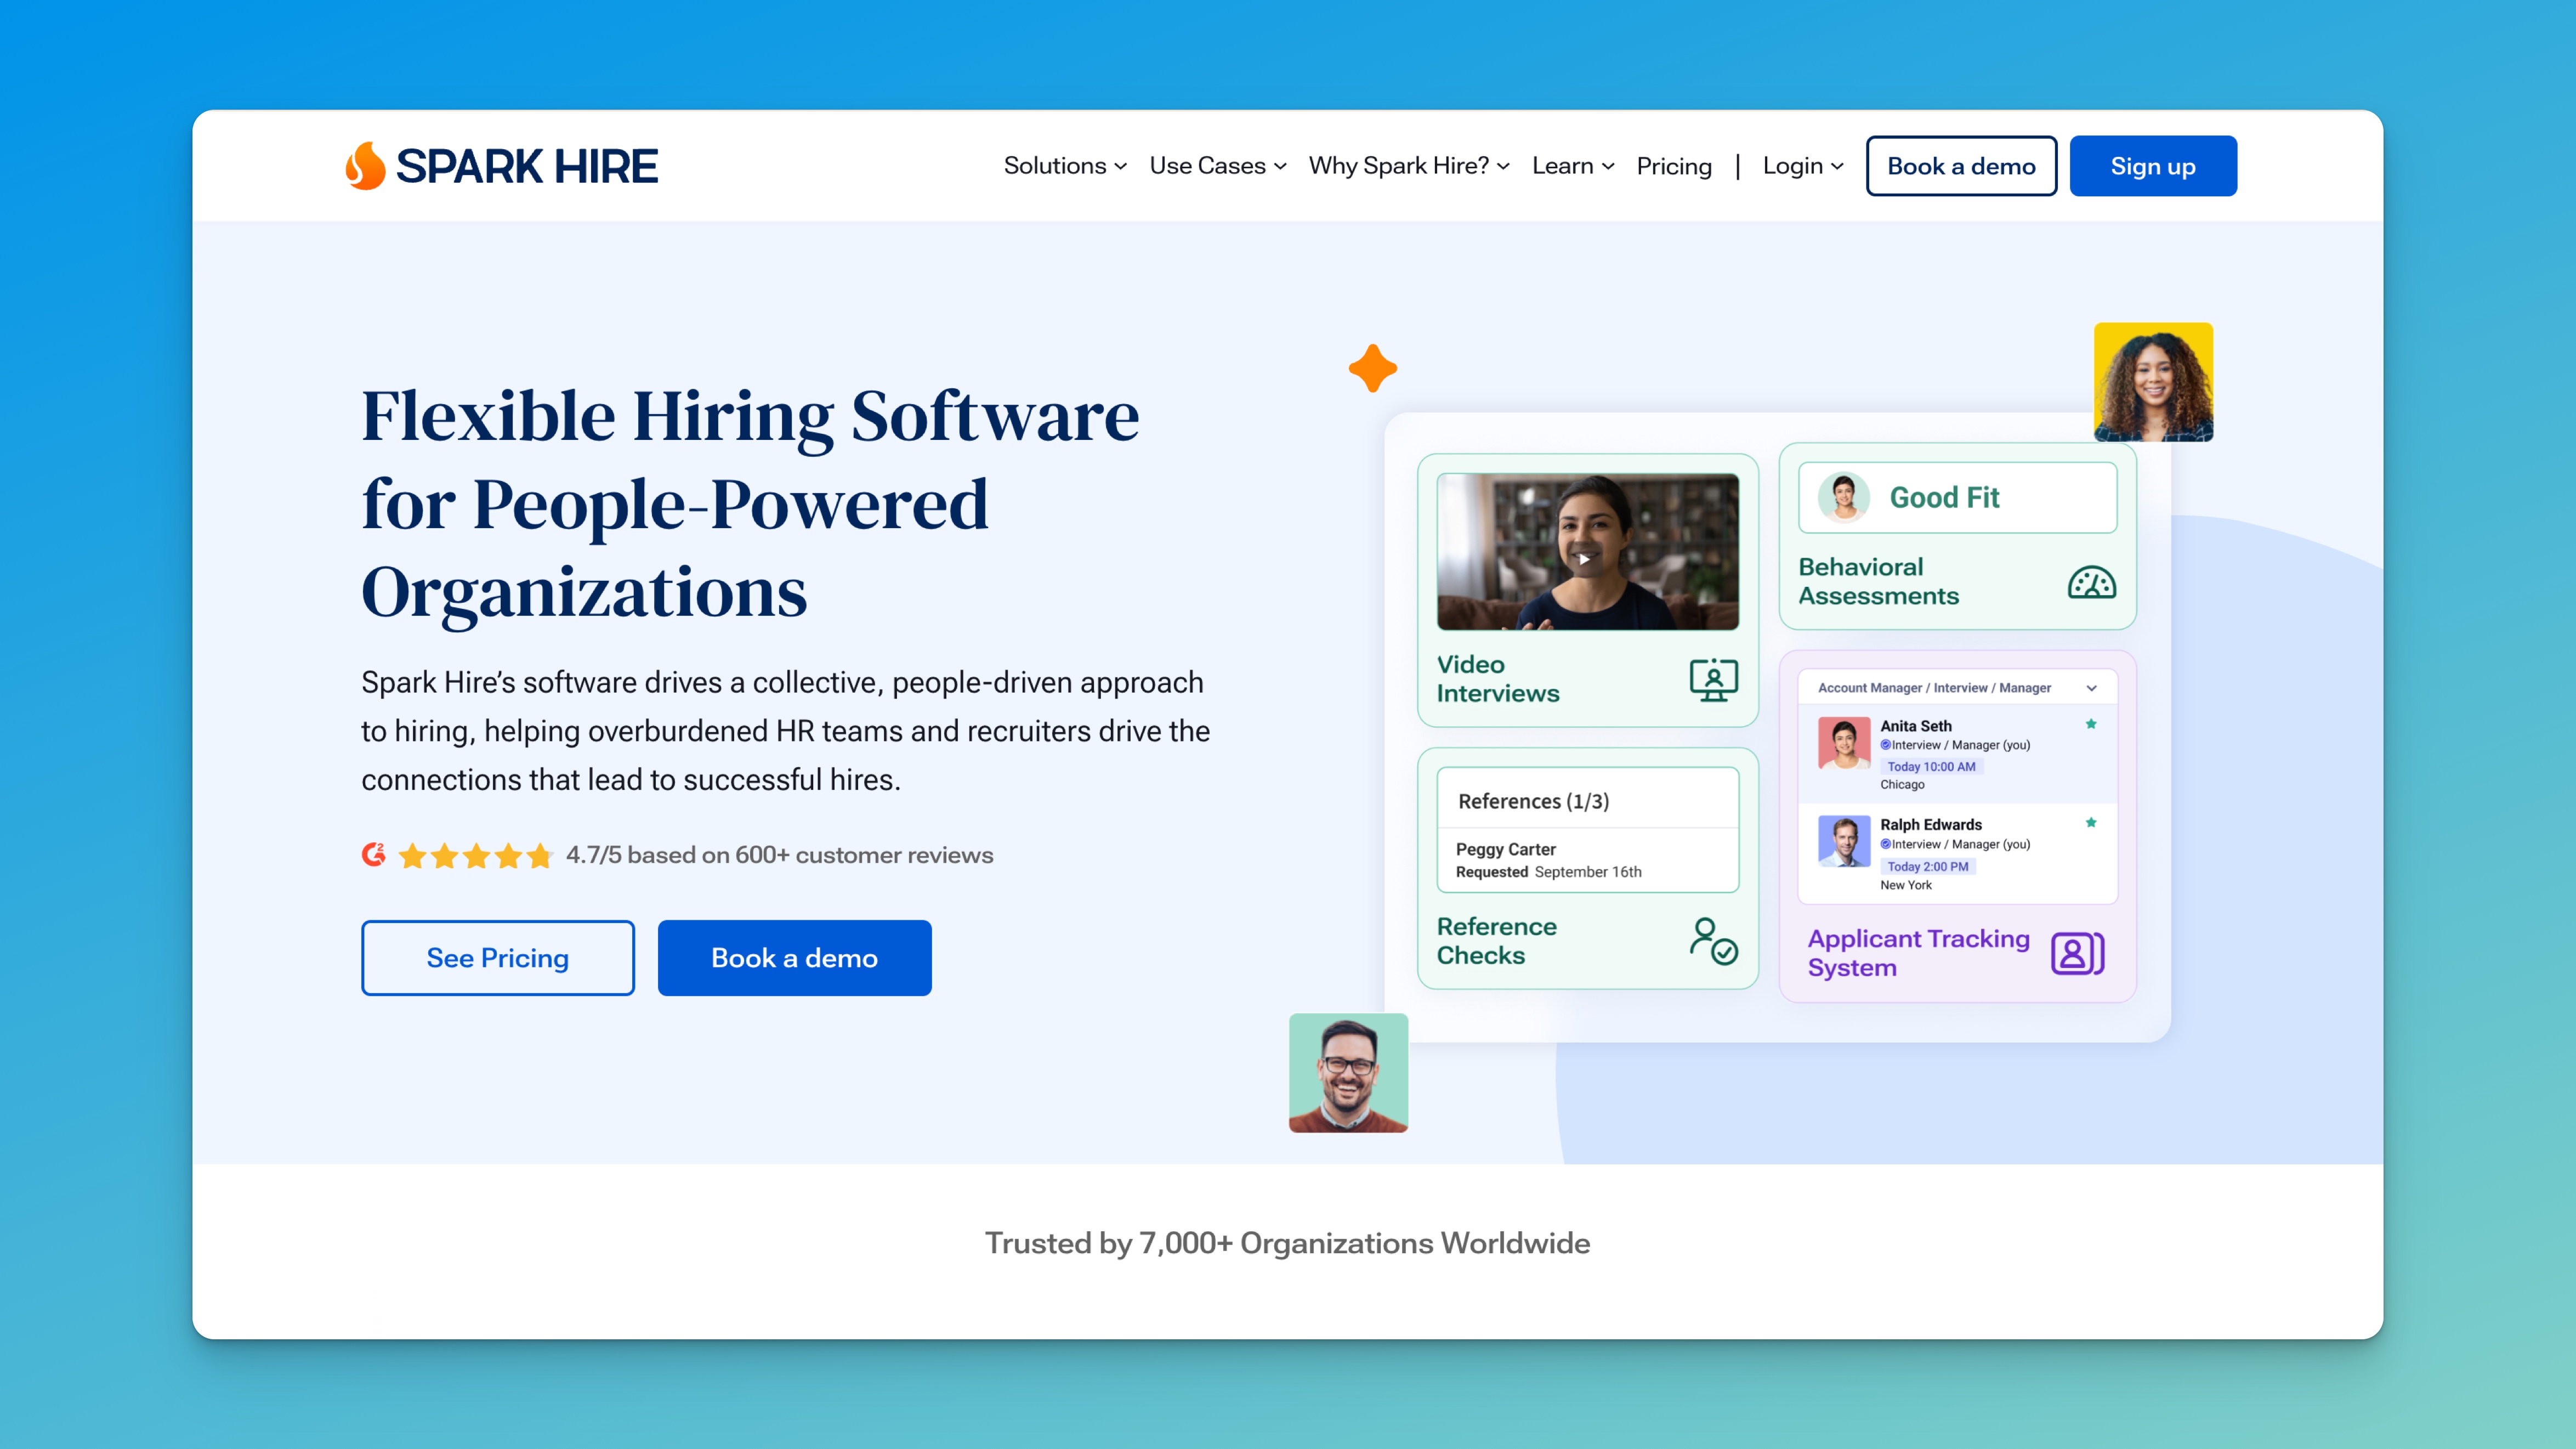2576x1449 pixels.
Task: Play the video interview preview
Action: pos(1584,559)
